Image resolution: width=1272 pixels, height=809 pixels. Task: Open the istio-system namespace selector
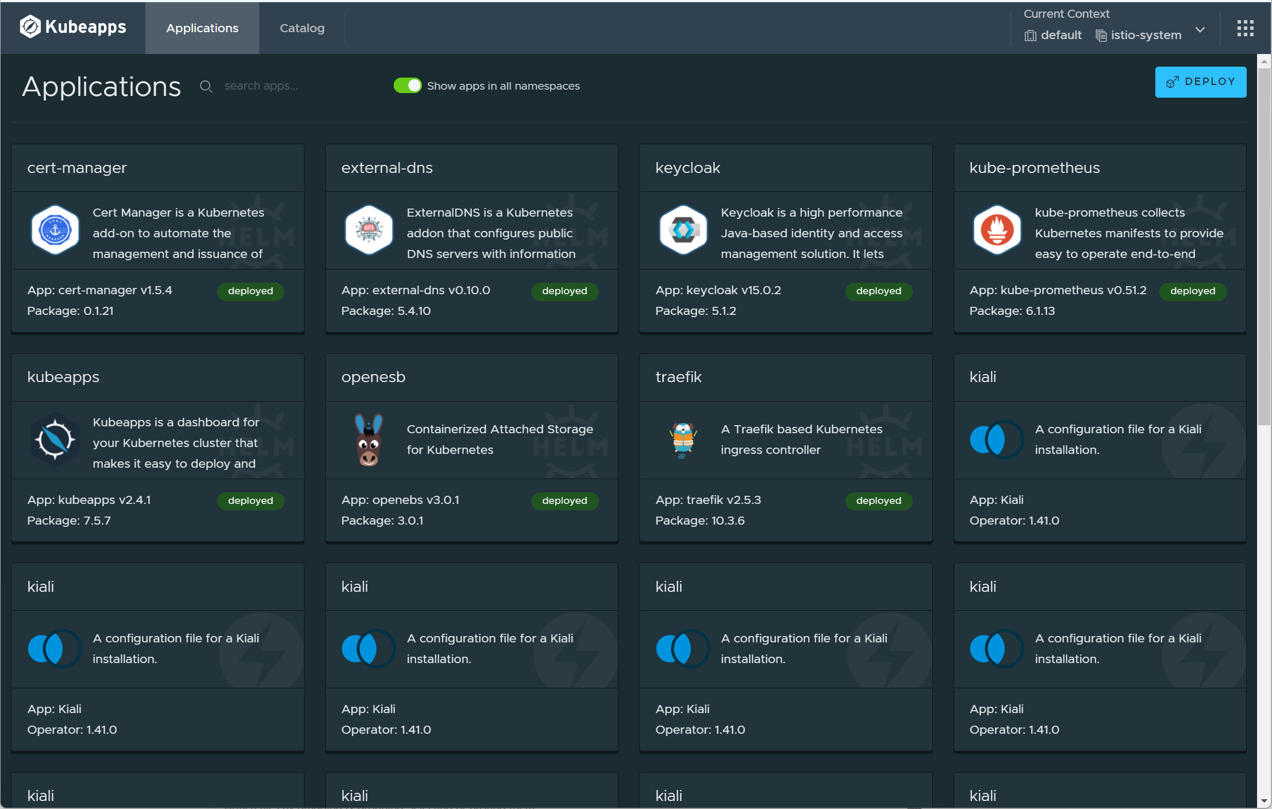(1146, 35)
